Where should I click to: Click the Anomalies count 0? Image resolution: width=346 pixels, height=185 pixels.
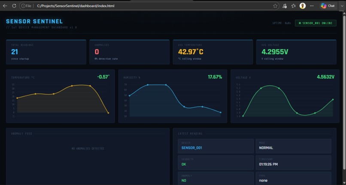coord(97,52)
